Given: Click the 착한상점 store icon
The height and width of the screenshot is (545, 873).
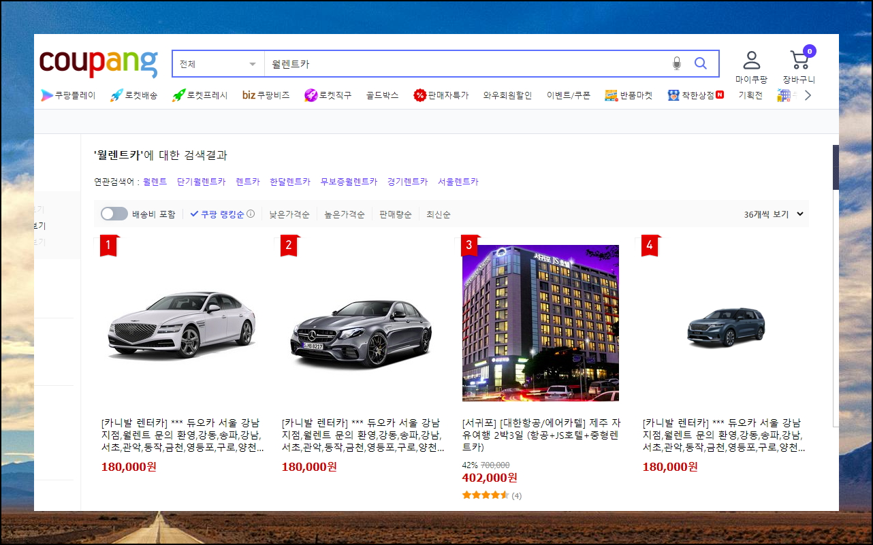Looking at the screenshot, I should [673, 95].
